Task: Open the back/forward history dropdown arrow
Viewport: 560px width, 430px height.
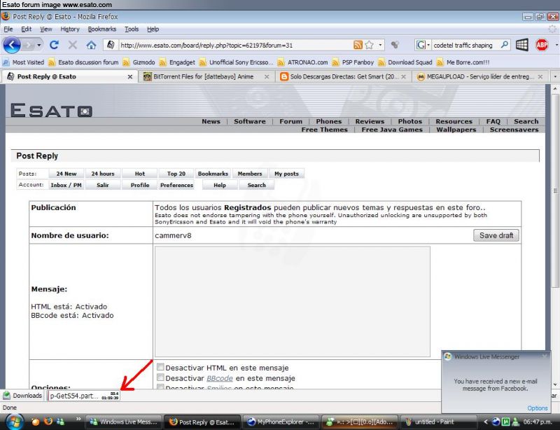Action: pos(40,45)
